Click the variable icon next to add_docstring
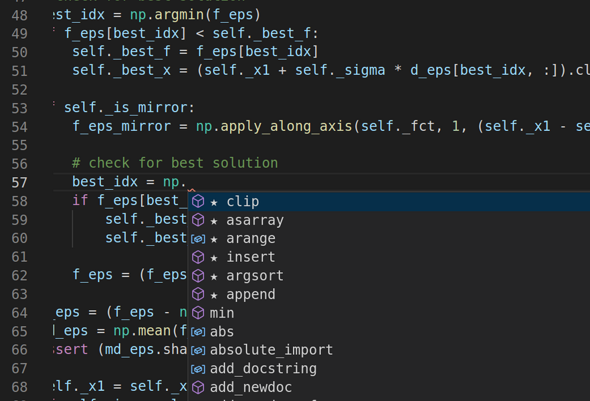The height and width of the screenshot is (401, 590). click(197, 368)
